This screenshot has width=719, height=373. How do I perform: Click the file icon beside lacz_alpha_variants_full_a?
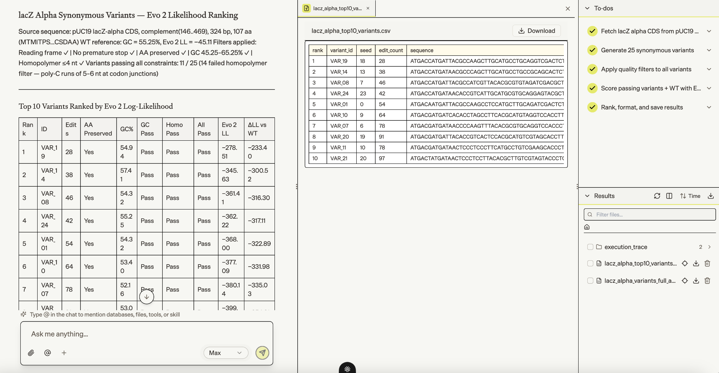[x=599, y=280]
